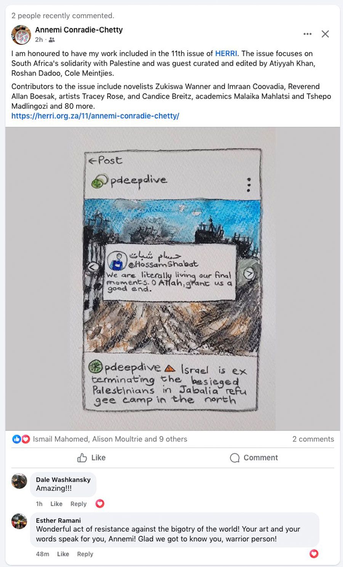
Task: Click the blue like reaction icon
Action: coord(16,439)
